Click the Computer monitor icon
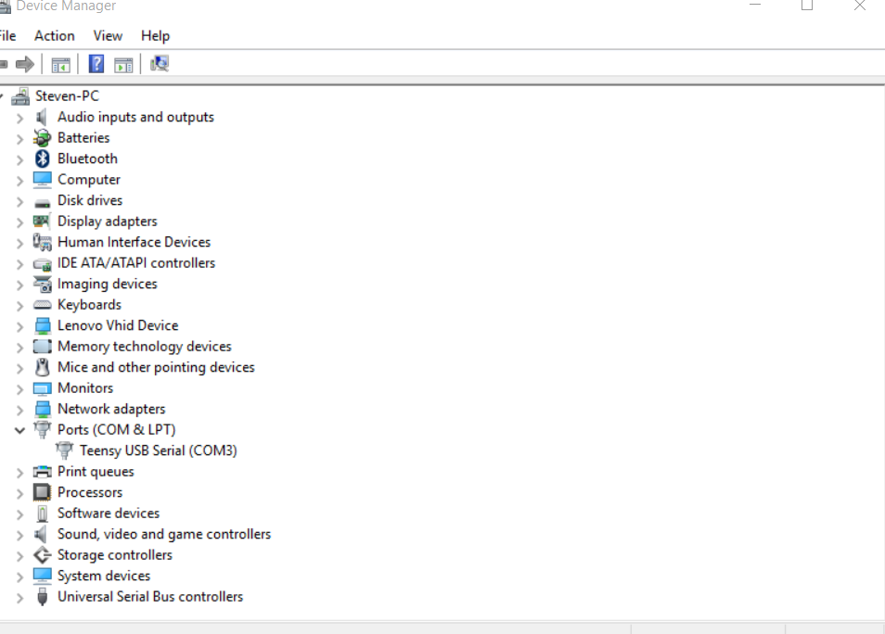 [43, 180]
